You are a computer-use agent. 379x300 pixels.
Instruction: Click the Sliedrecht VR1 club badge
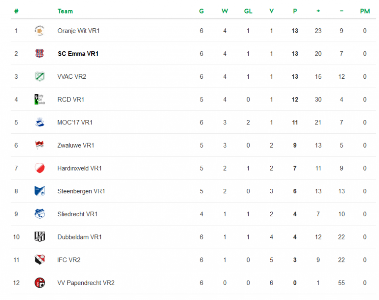point(40,214)
